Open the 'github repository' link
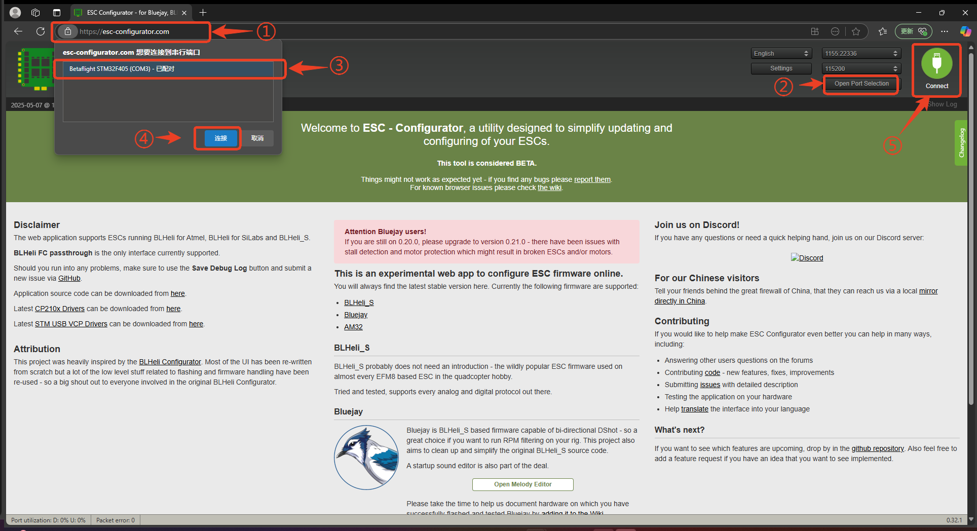 (x=878, y=448)
